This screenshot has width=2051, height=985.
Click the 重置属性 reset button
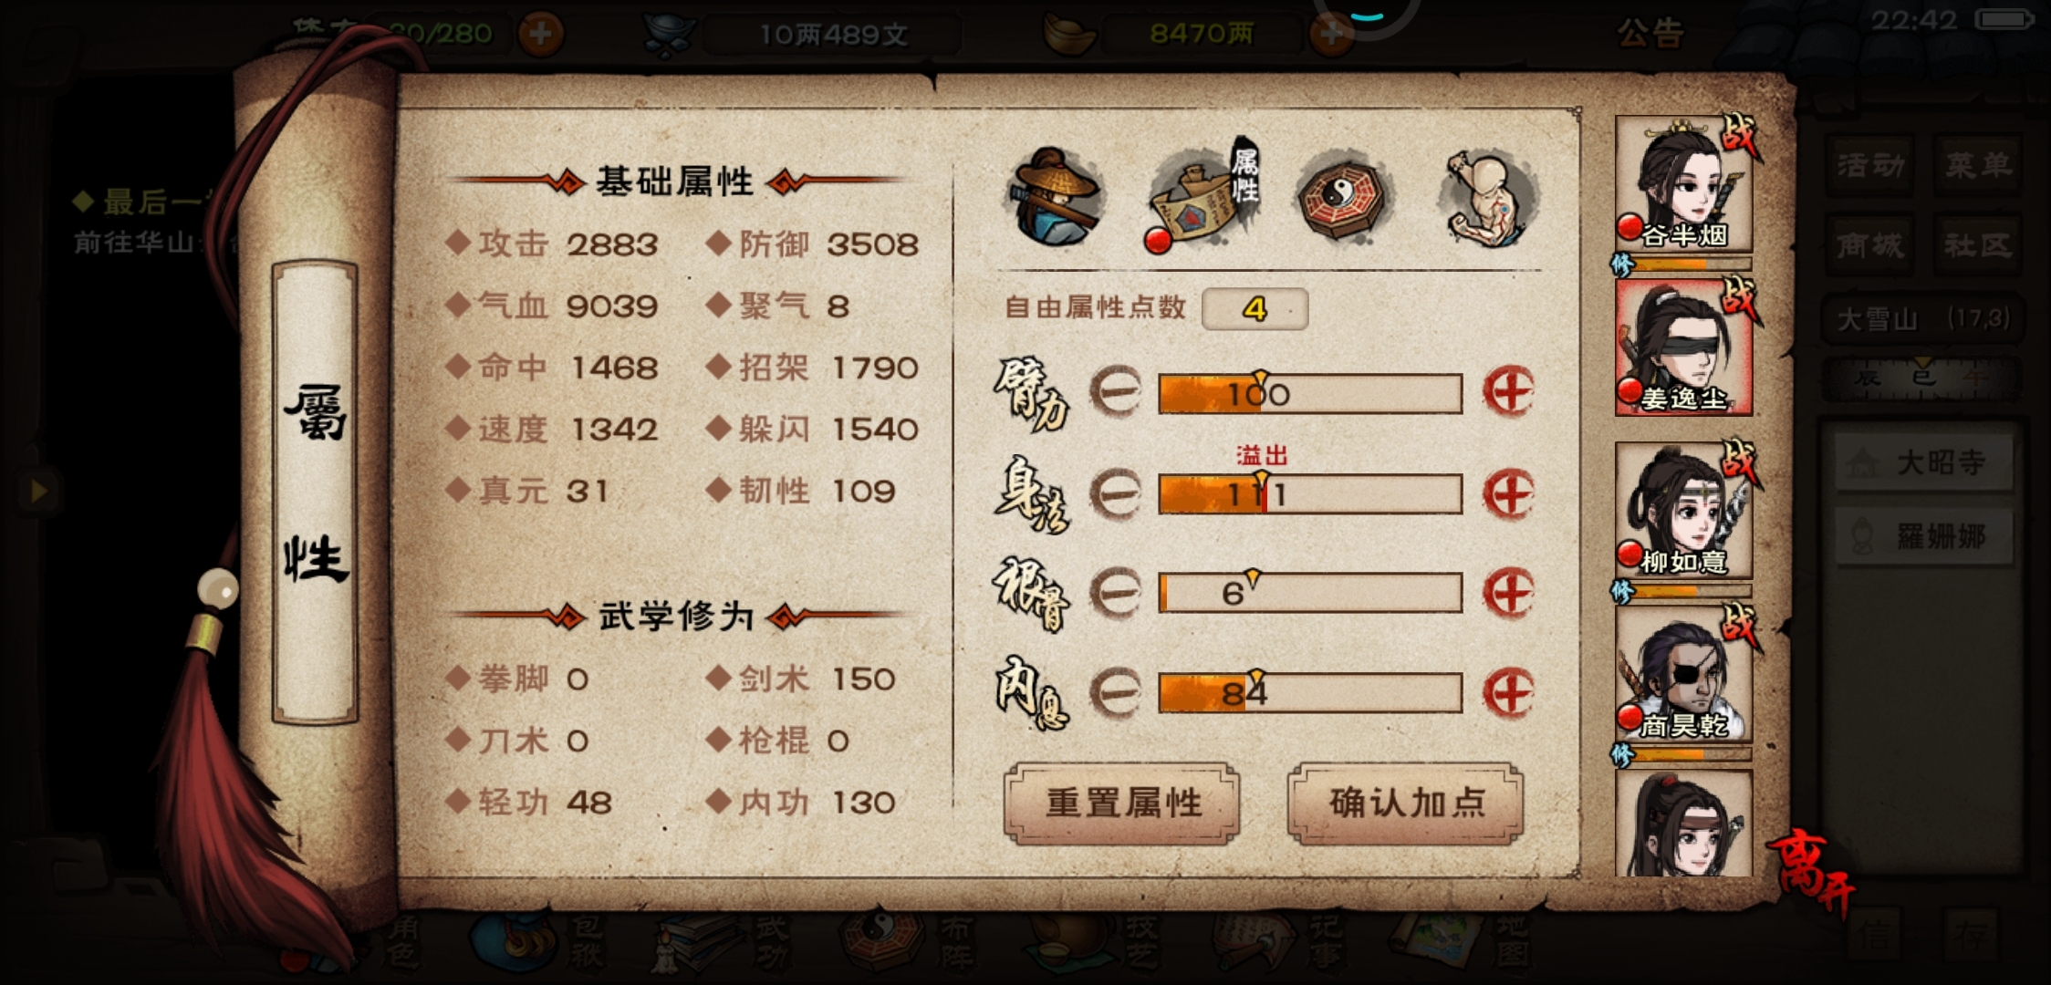pos(1122,804)
